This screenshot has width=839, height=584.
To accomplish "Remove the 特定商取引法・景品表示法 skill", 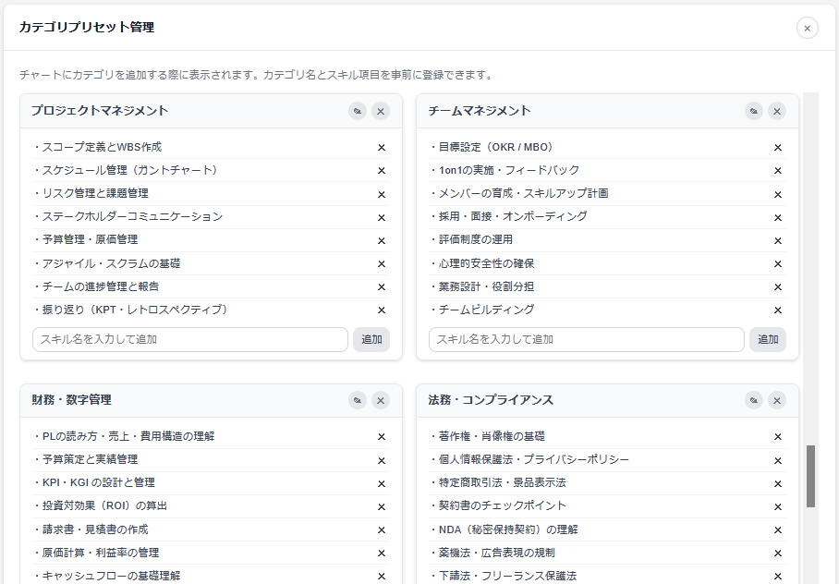I will (778, 483).
